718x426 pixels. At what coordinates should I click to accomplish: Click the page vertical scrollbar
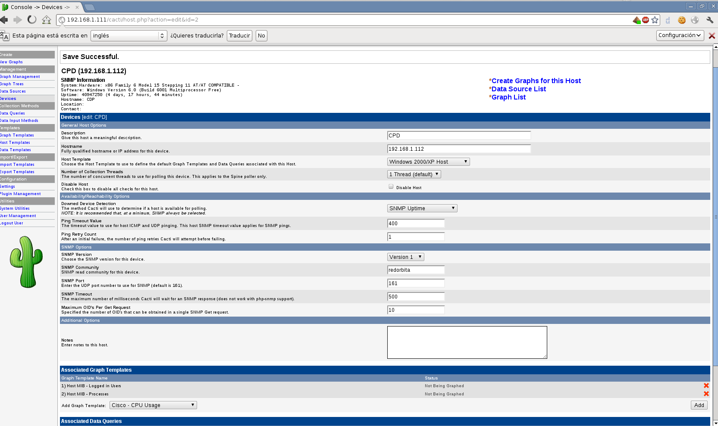pos(715,215)
